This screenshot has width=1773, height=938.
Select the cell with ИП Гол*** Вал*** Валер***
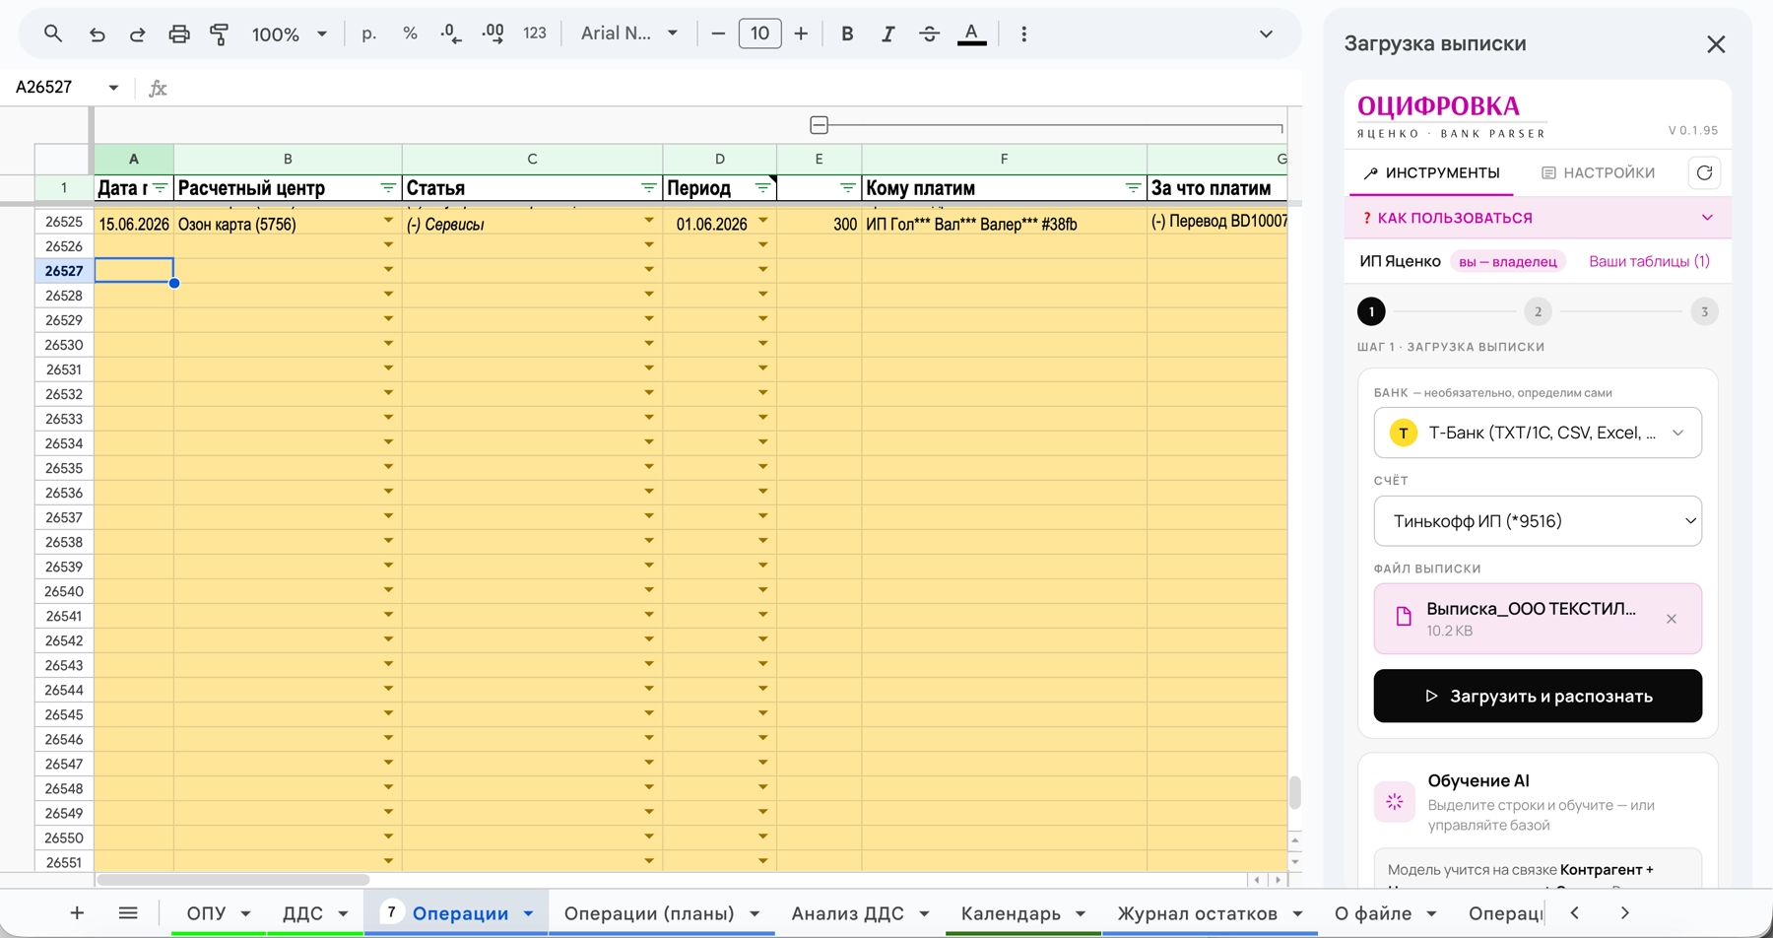tap(1004, 224)
